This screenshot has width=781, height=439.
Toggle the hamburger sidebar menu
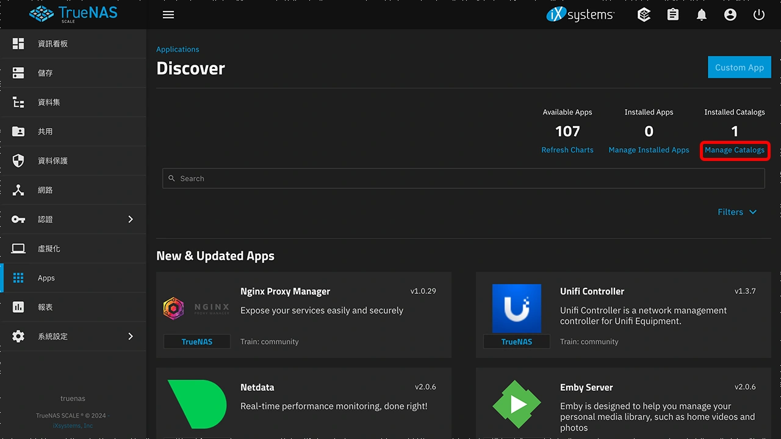pyautogui.click(x=168, y=15)
